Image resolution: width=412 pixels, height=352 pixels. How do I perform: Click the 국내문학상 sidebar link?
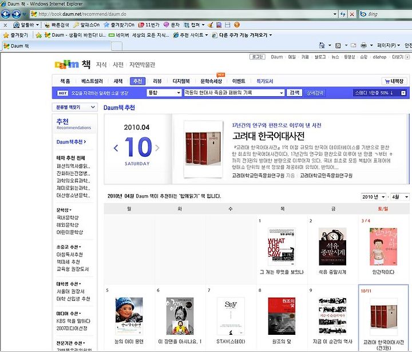pyautogui.click(x=68, y=217)
